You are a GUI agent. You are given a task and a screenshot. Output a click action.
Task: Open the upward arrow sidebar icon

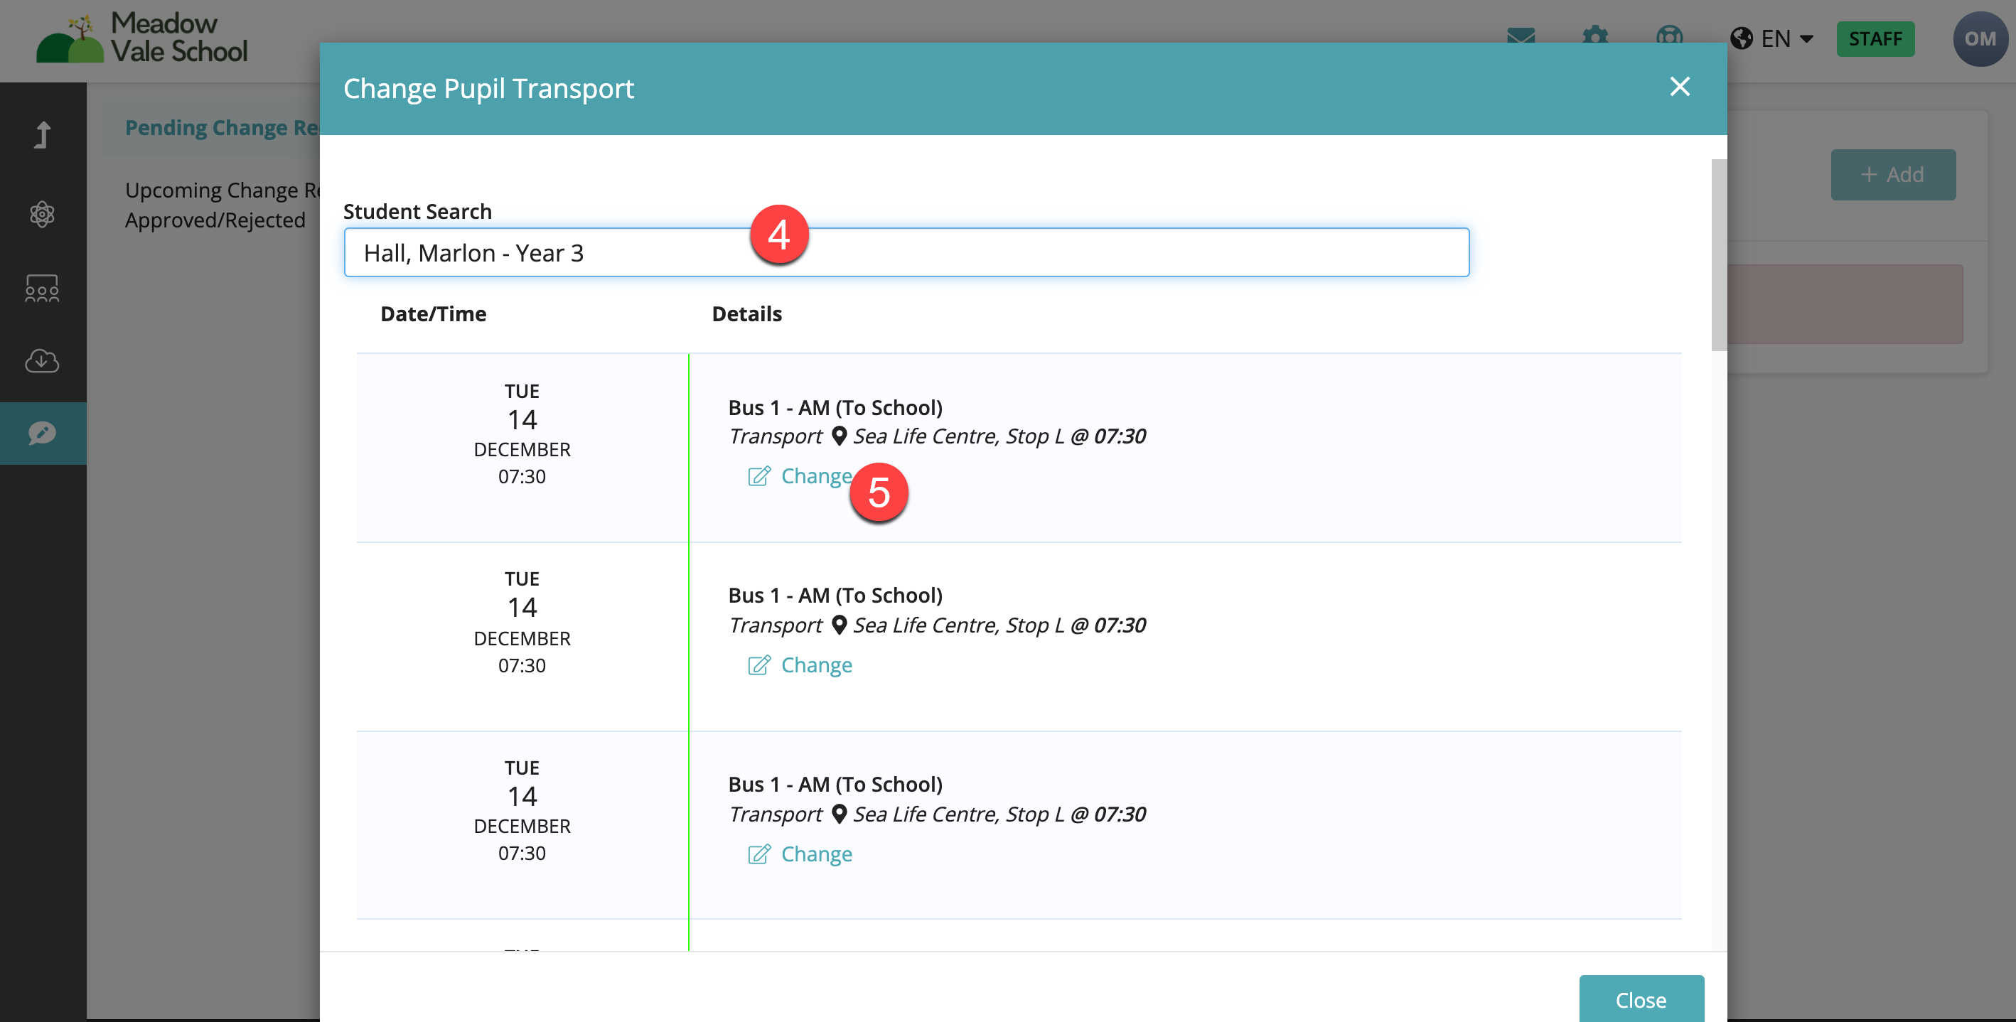pyautogui.click(x=42, y=134)
